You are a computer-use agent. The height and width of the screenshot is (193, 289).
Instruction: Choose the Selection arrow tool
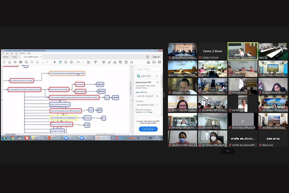[x=54, y=62]
